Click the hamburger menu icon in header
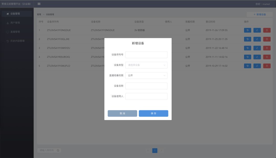The image size is (276, 158). pos(39,4)
